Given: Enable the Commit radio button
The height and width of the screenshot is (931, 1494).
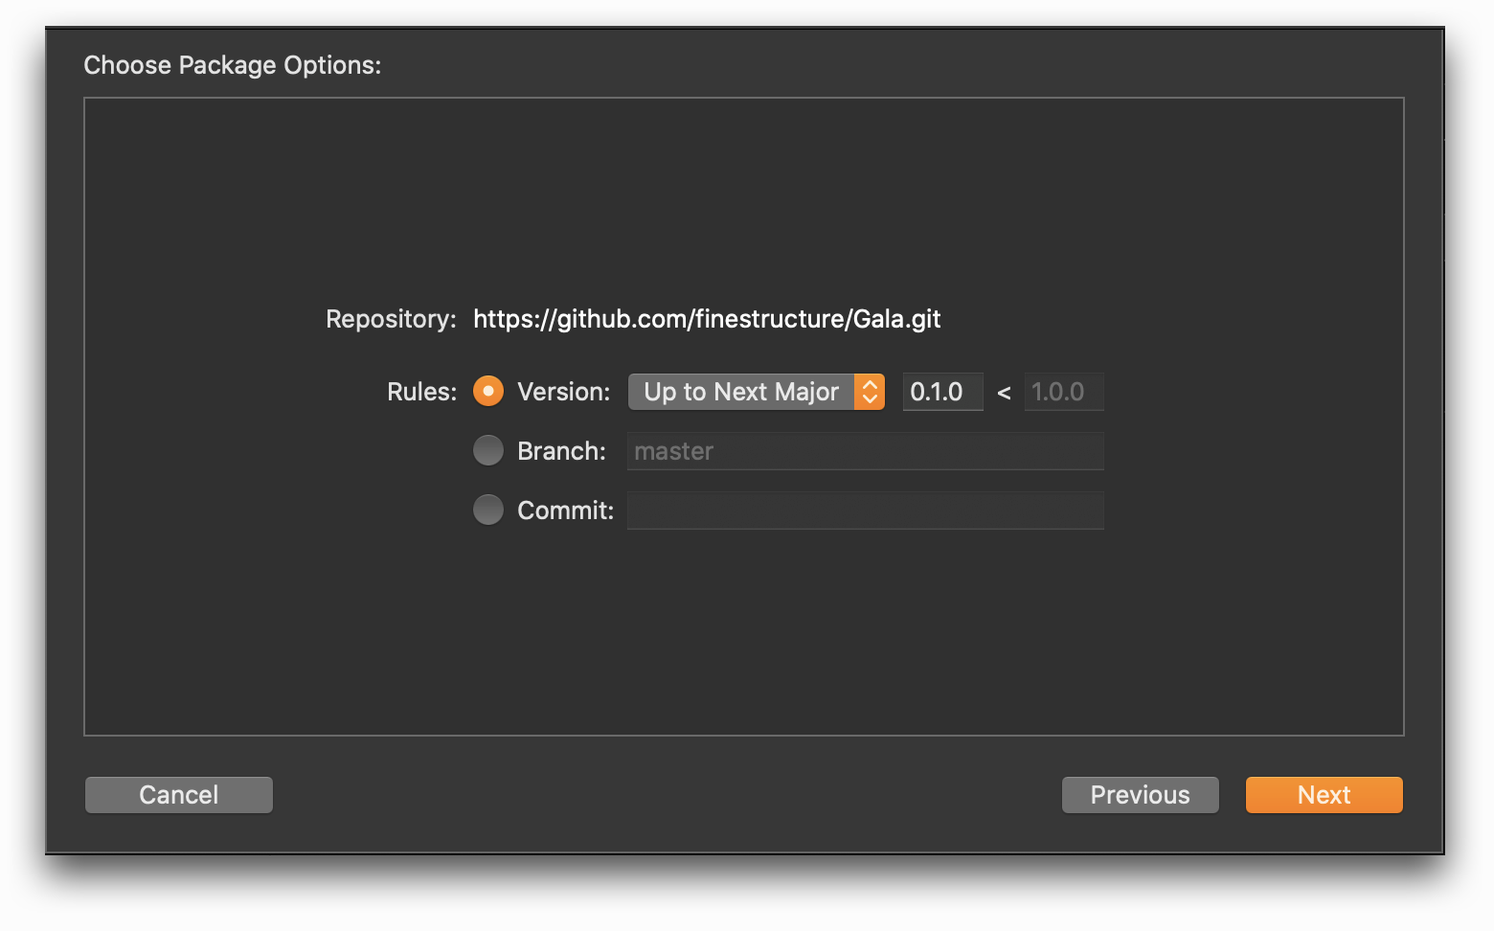Looking at the screenshot, I should coord(488,511).
